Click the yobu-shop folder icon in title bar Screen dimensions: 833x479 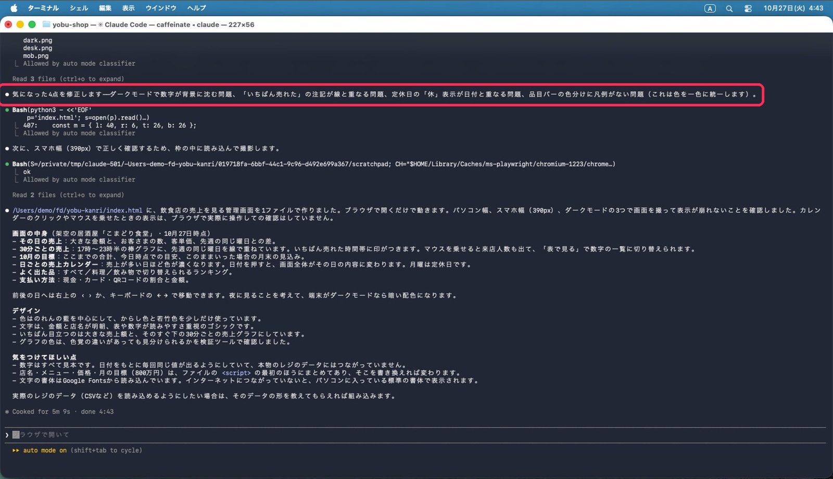46,24
